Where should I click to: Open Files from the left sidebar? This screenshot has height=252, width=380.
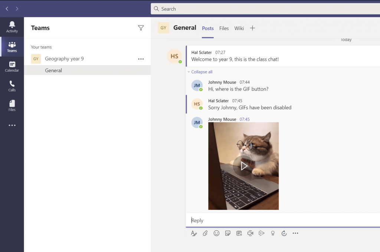[12, 105]
